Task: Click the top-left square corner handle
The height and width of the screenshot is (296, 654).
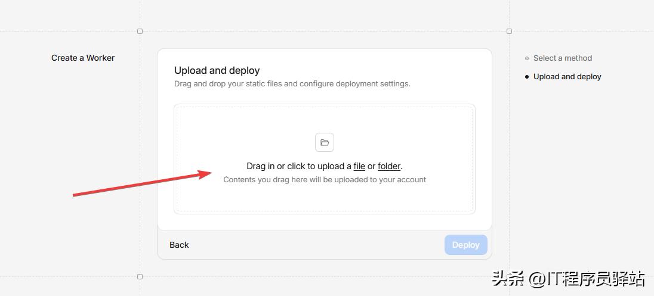Action: click(140, 31)
